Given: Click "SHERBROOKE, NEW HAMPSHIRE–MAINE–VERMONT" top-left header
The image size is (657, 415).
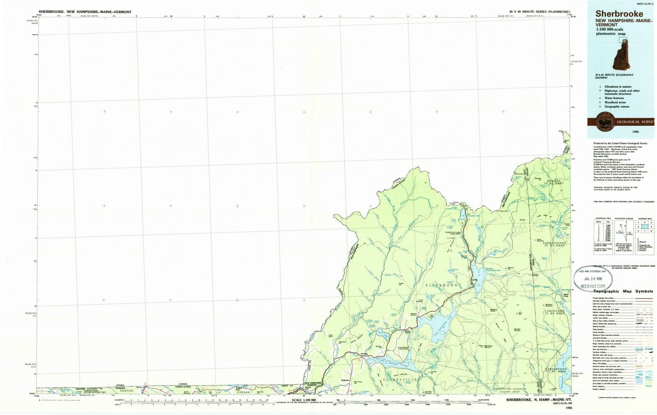Looking at the screenshot, I should 85,12.
